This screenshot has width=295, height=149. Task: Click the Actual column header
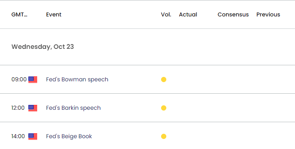point(188,14)
